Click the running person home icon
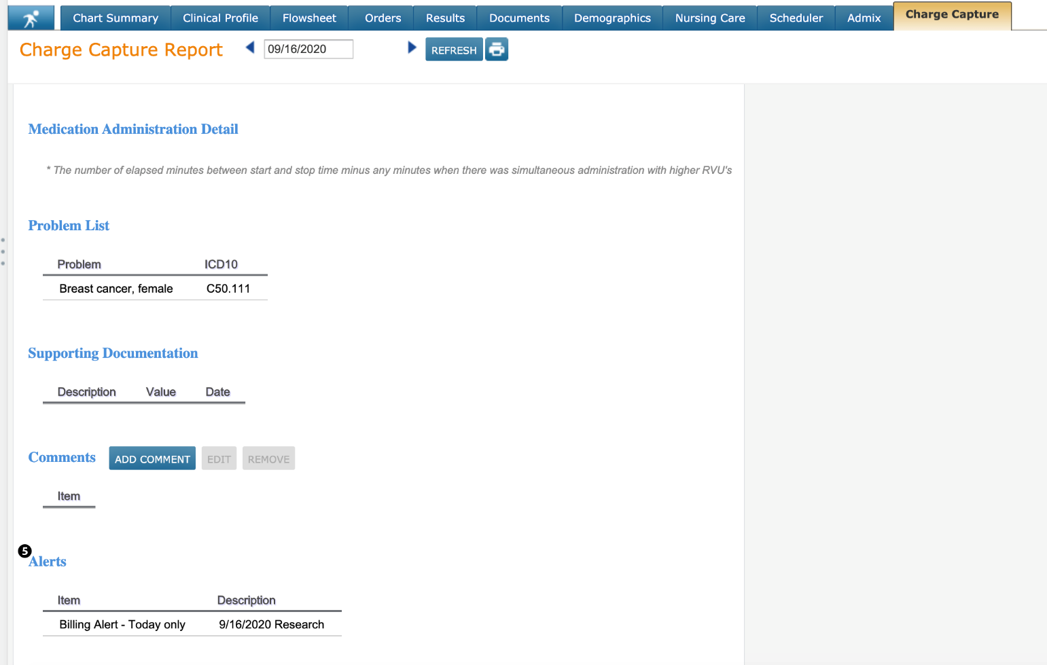This screenshot has width=1047, height=665. click(x=31, y=18)
